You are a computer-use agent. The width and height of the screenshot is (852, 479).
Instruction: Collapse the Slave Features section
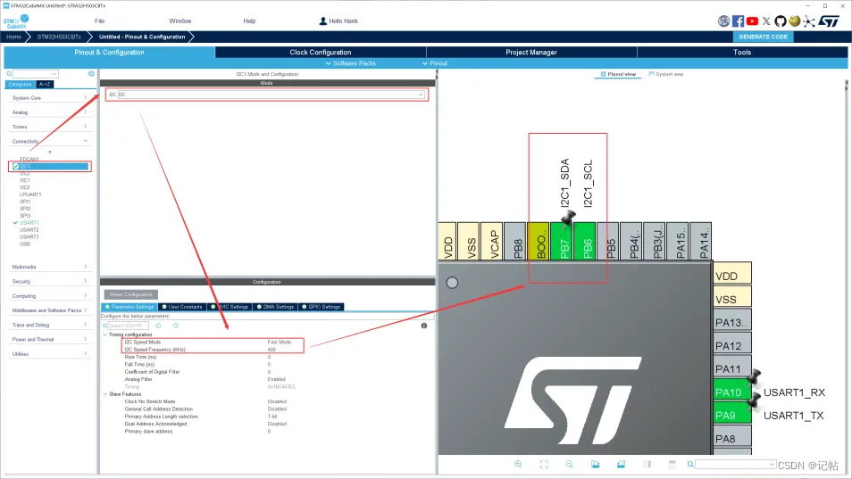(x=104, y=394)
